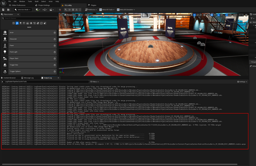Open output log Settings menu

[x=243, y=82]
